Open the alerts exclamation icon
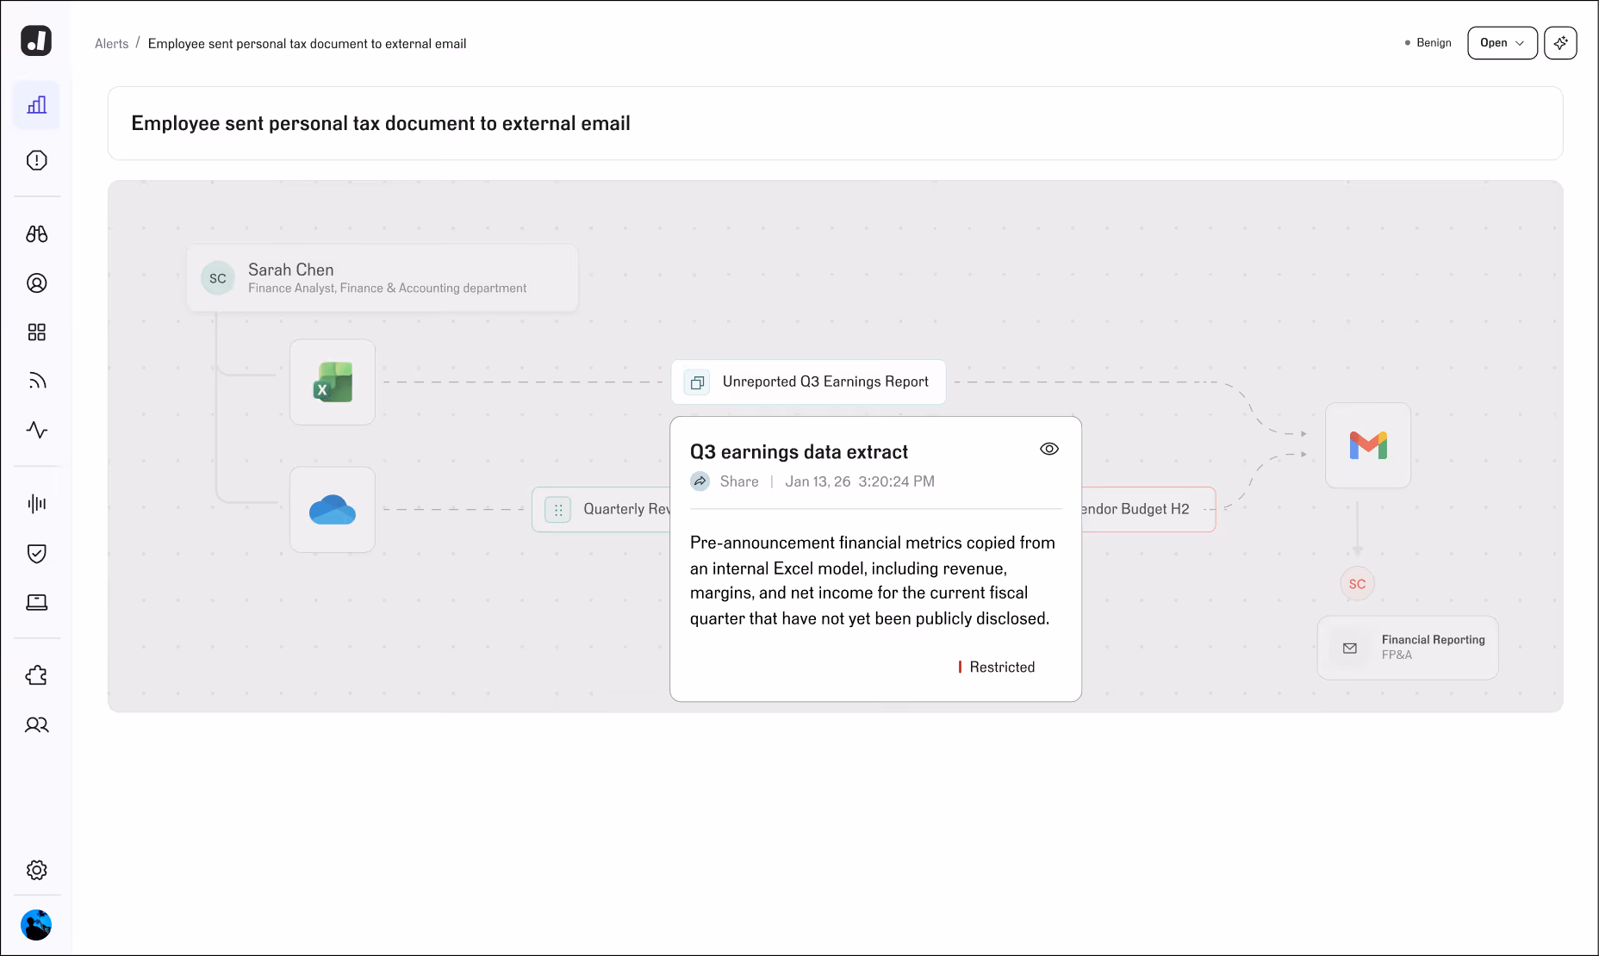This screenshot has width=1599, height=956. tap(36, 160)
